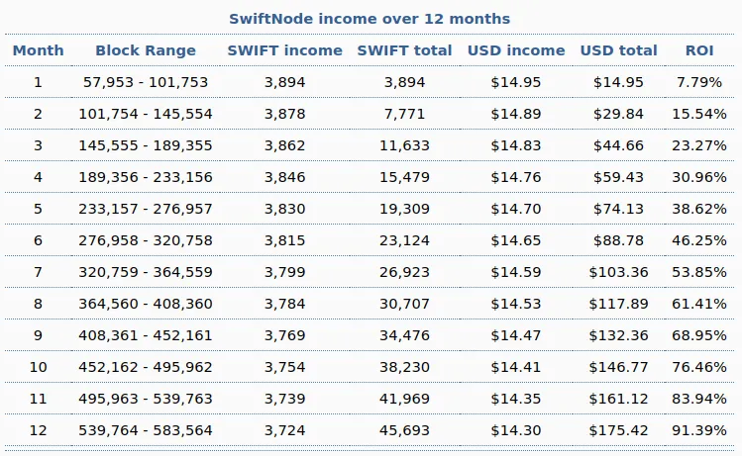Select block range '57,953 - 101,753'
This screenshot has height=456, width=742.
click(x=146, y=82)
